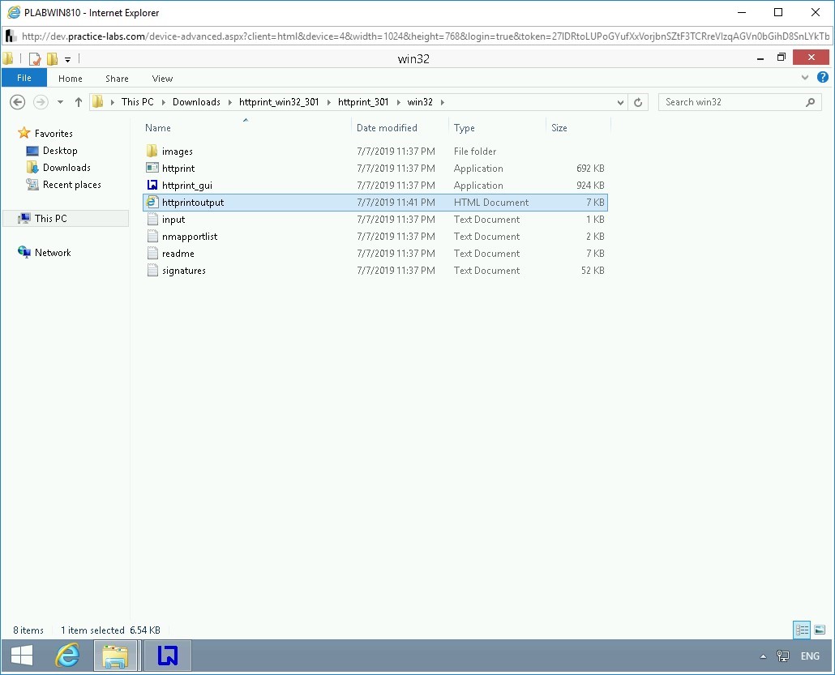The image size is (835, 675).
Task: Navigate to Downloads in the breadcrumb path
Action: coord(196,102)
